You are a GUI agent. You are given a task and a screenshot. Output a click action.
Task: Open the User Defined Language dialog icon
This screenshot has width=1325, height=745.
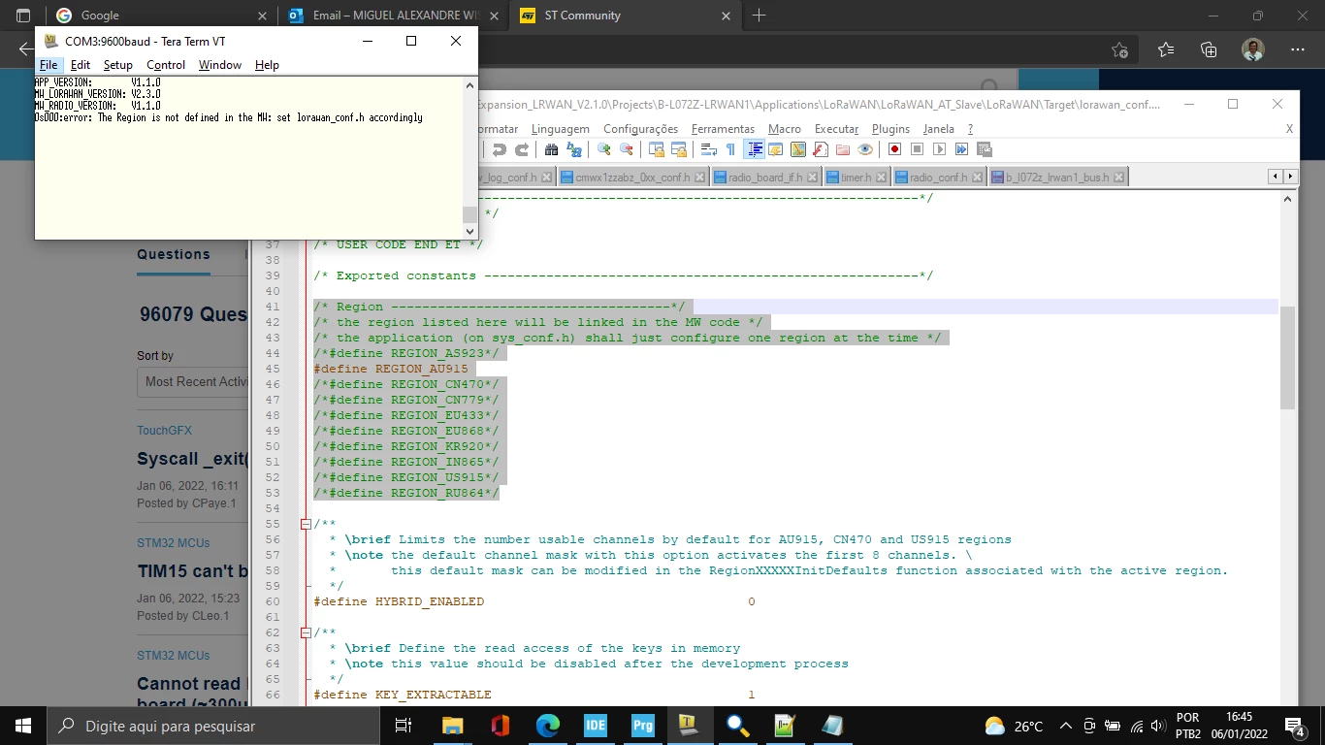pos(775,149)
